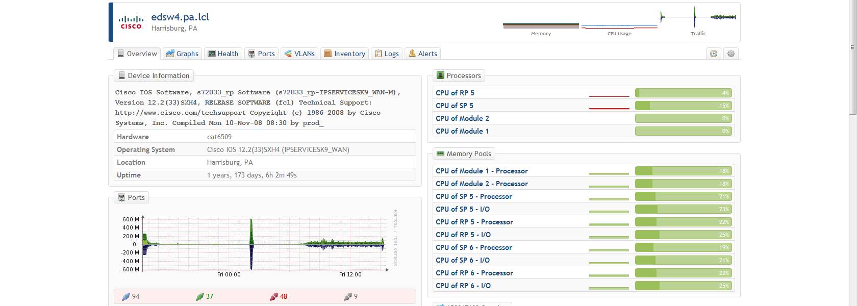857x306 pixels.
Task: Open the Health tab
Action: pyautogui.click(x=223, y=54)
